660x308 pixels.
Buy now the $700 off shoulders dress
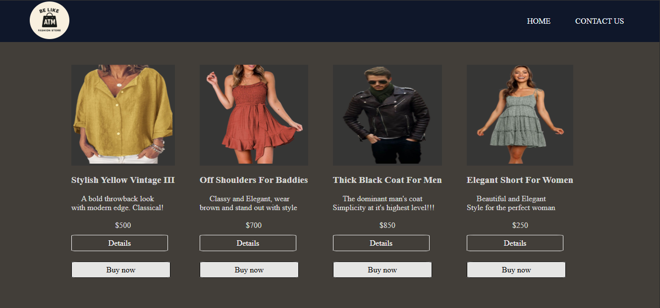[x=249, y=270]
